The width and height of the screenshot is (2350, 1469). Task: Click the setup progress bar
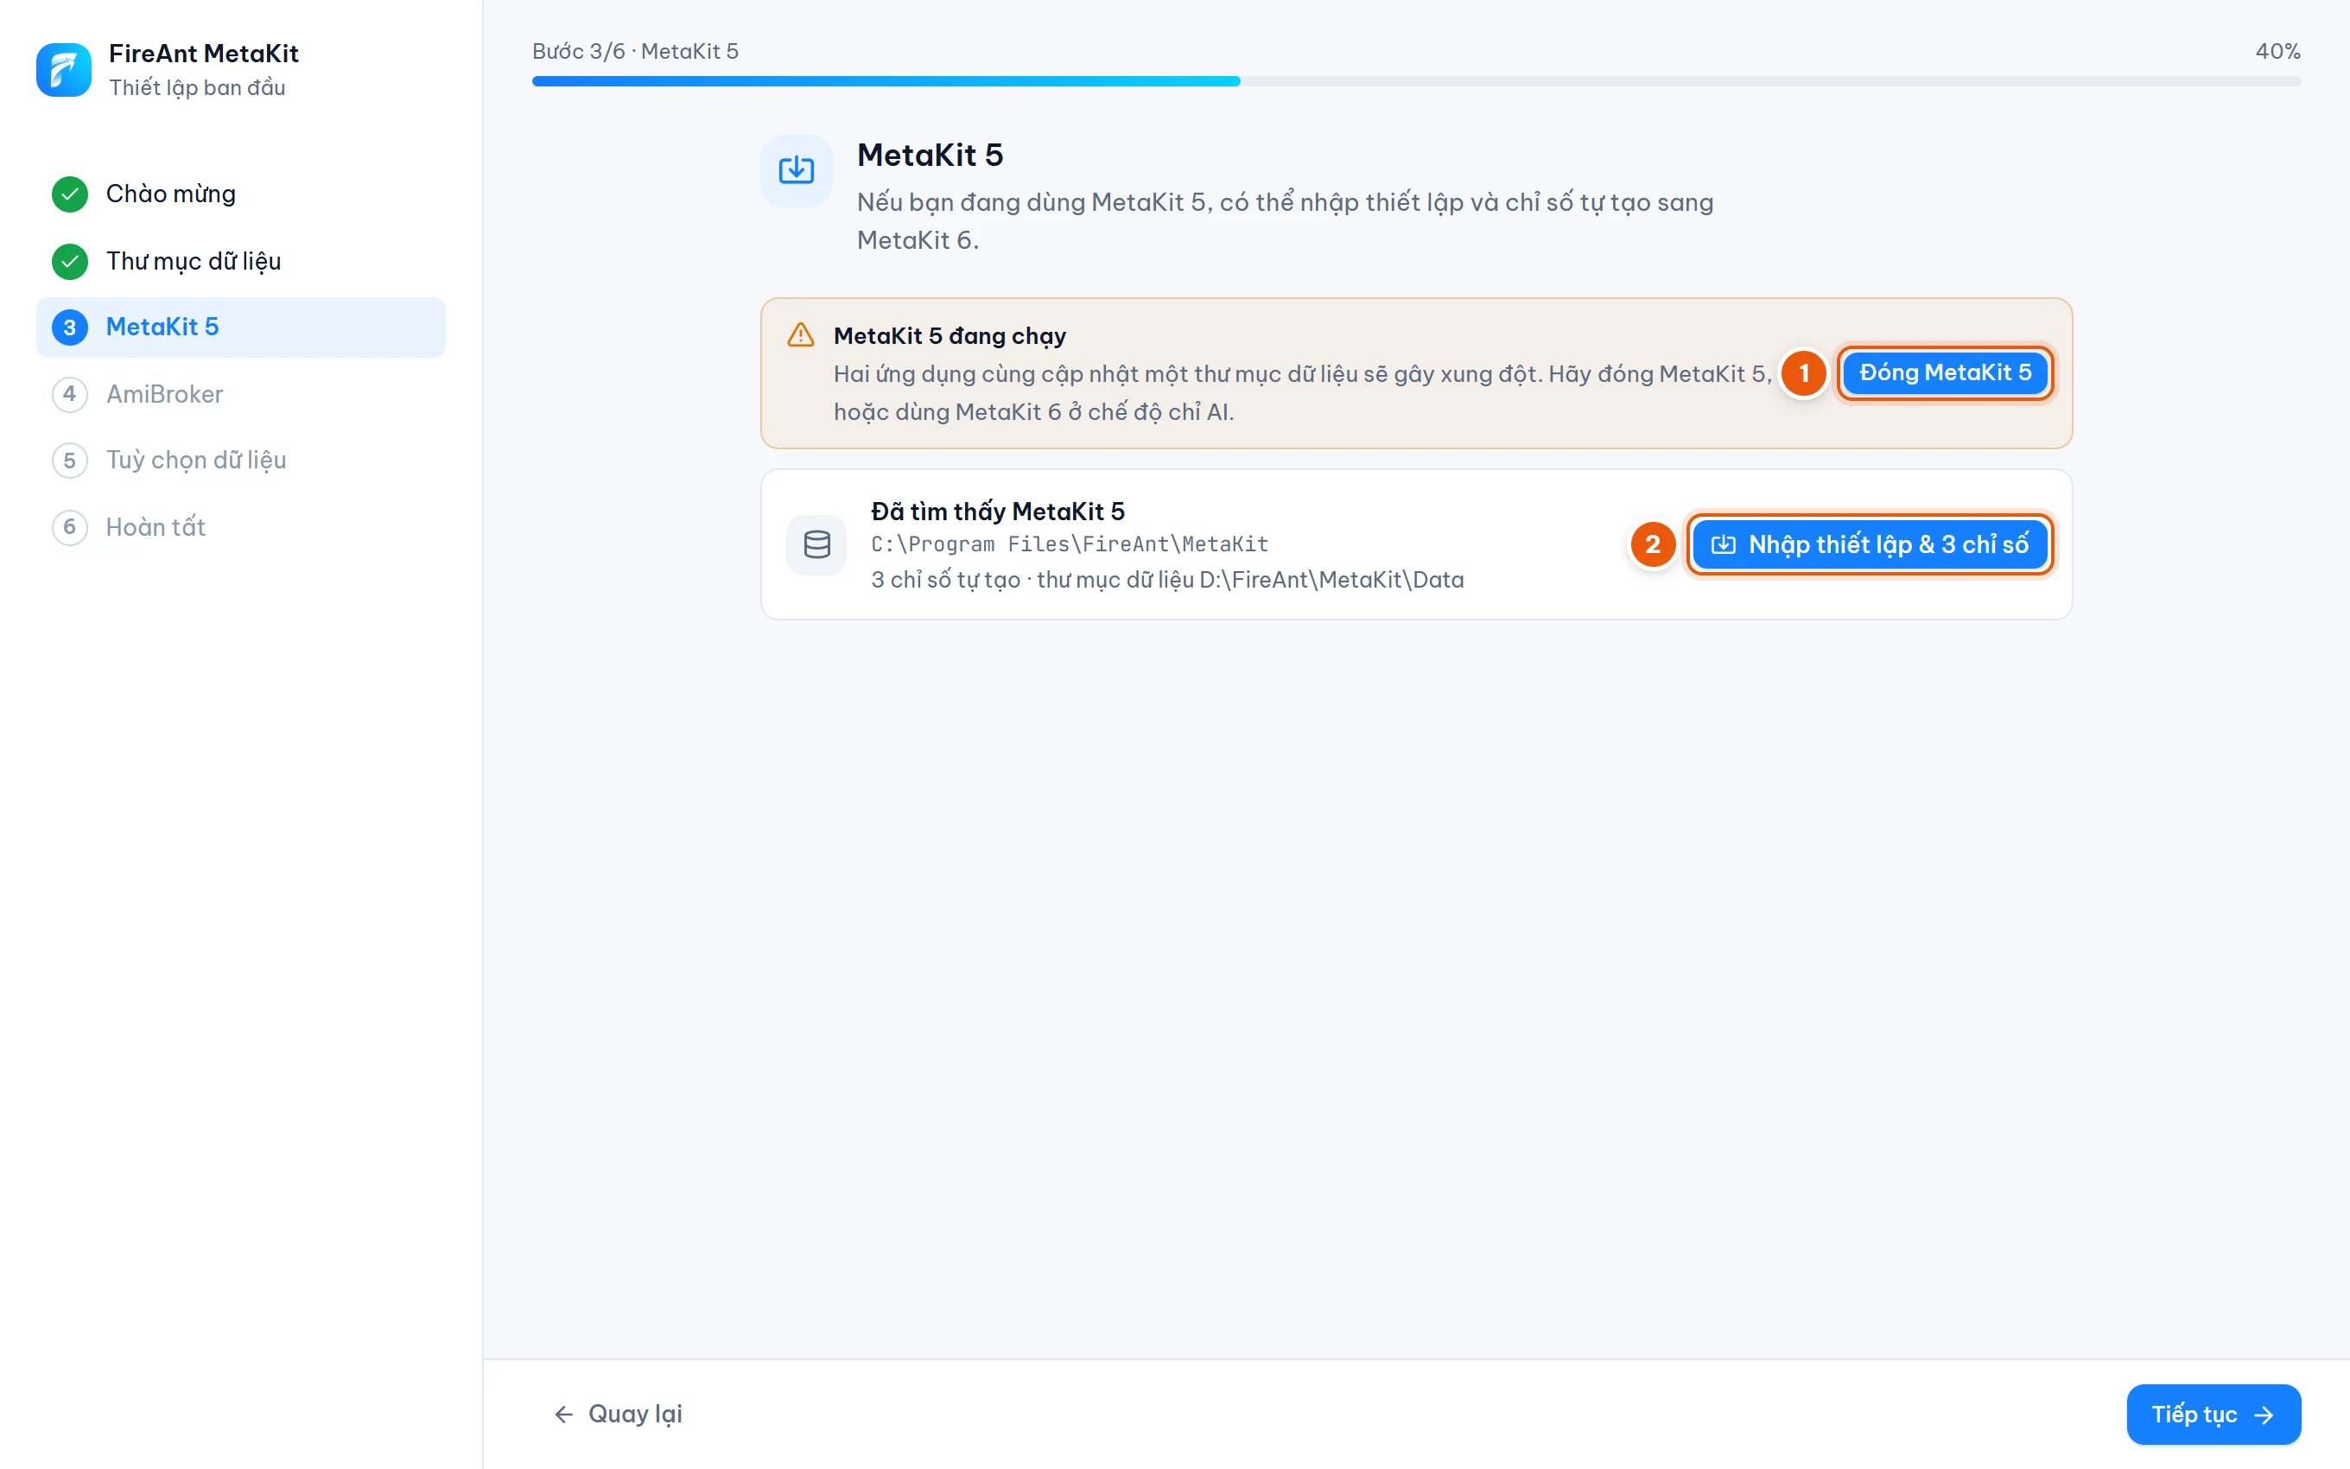(x=1416, y=81)
